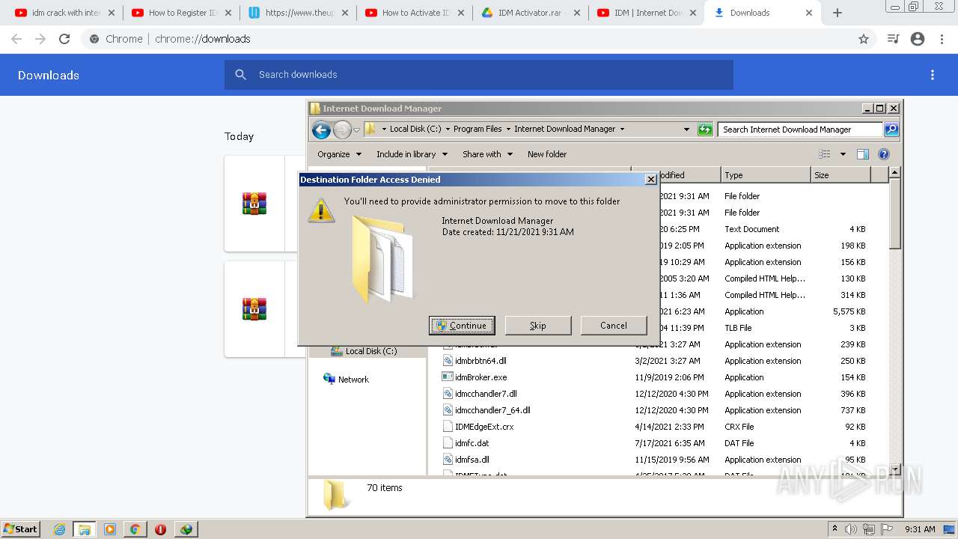
Task: Open Chrome media control icon
Action: point(893,39)
